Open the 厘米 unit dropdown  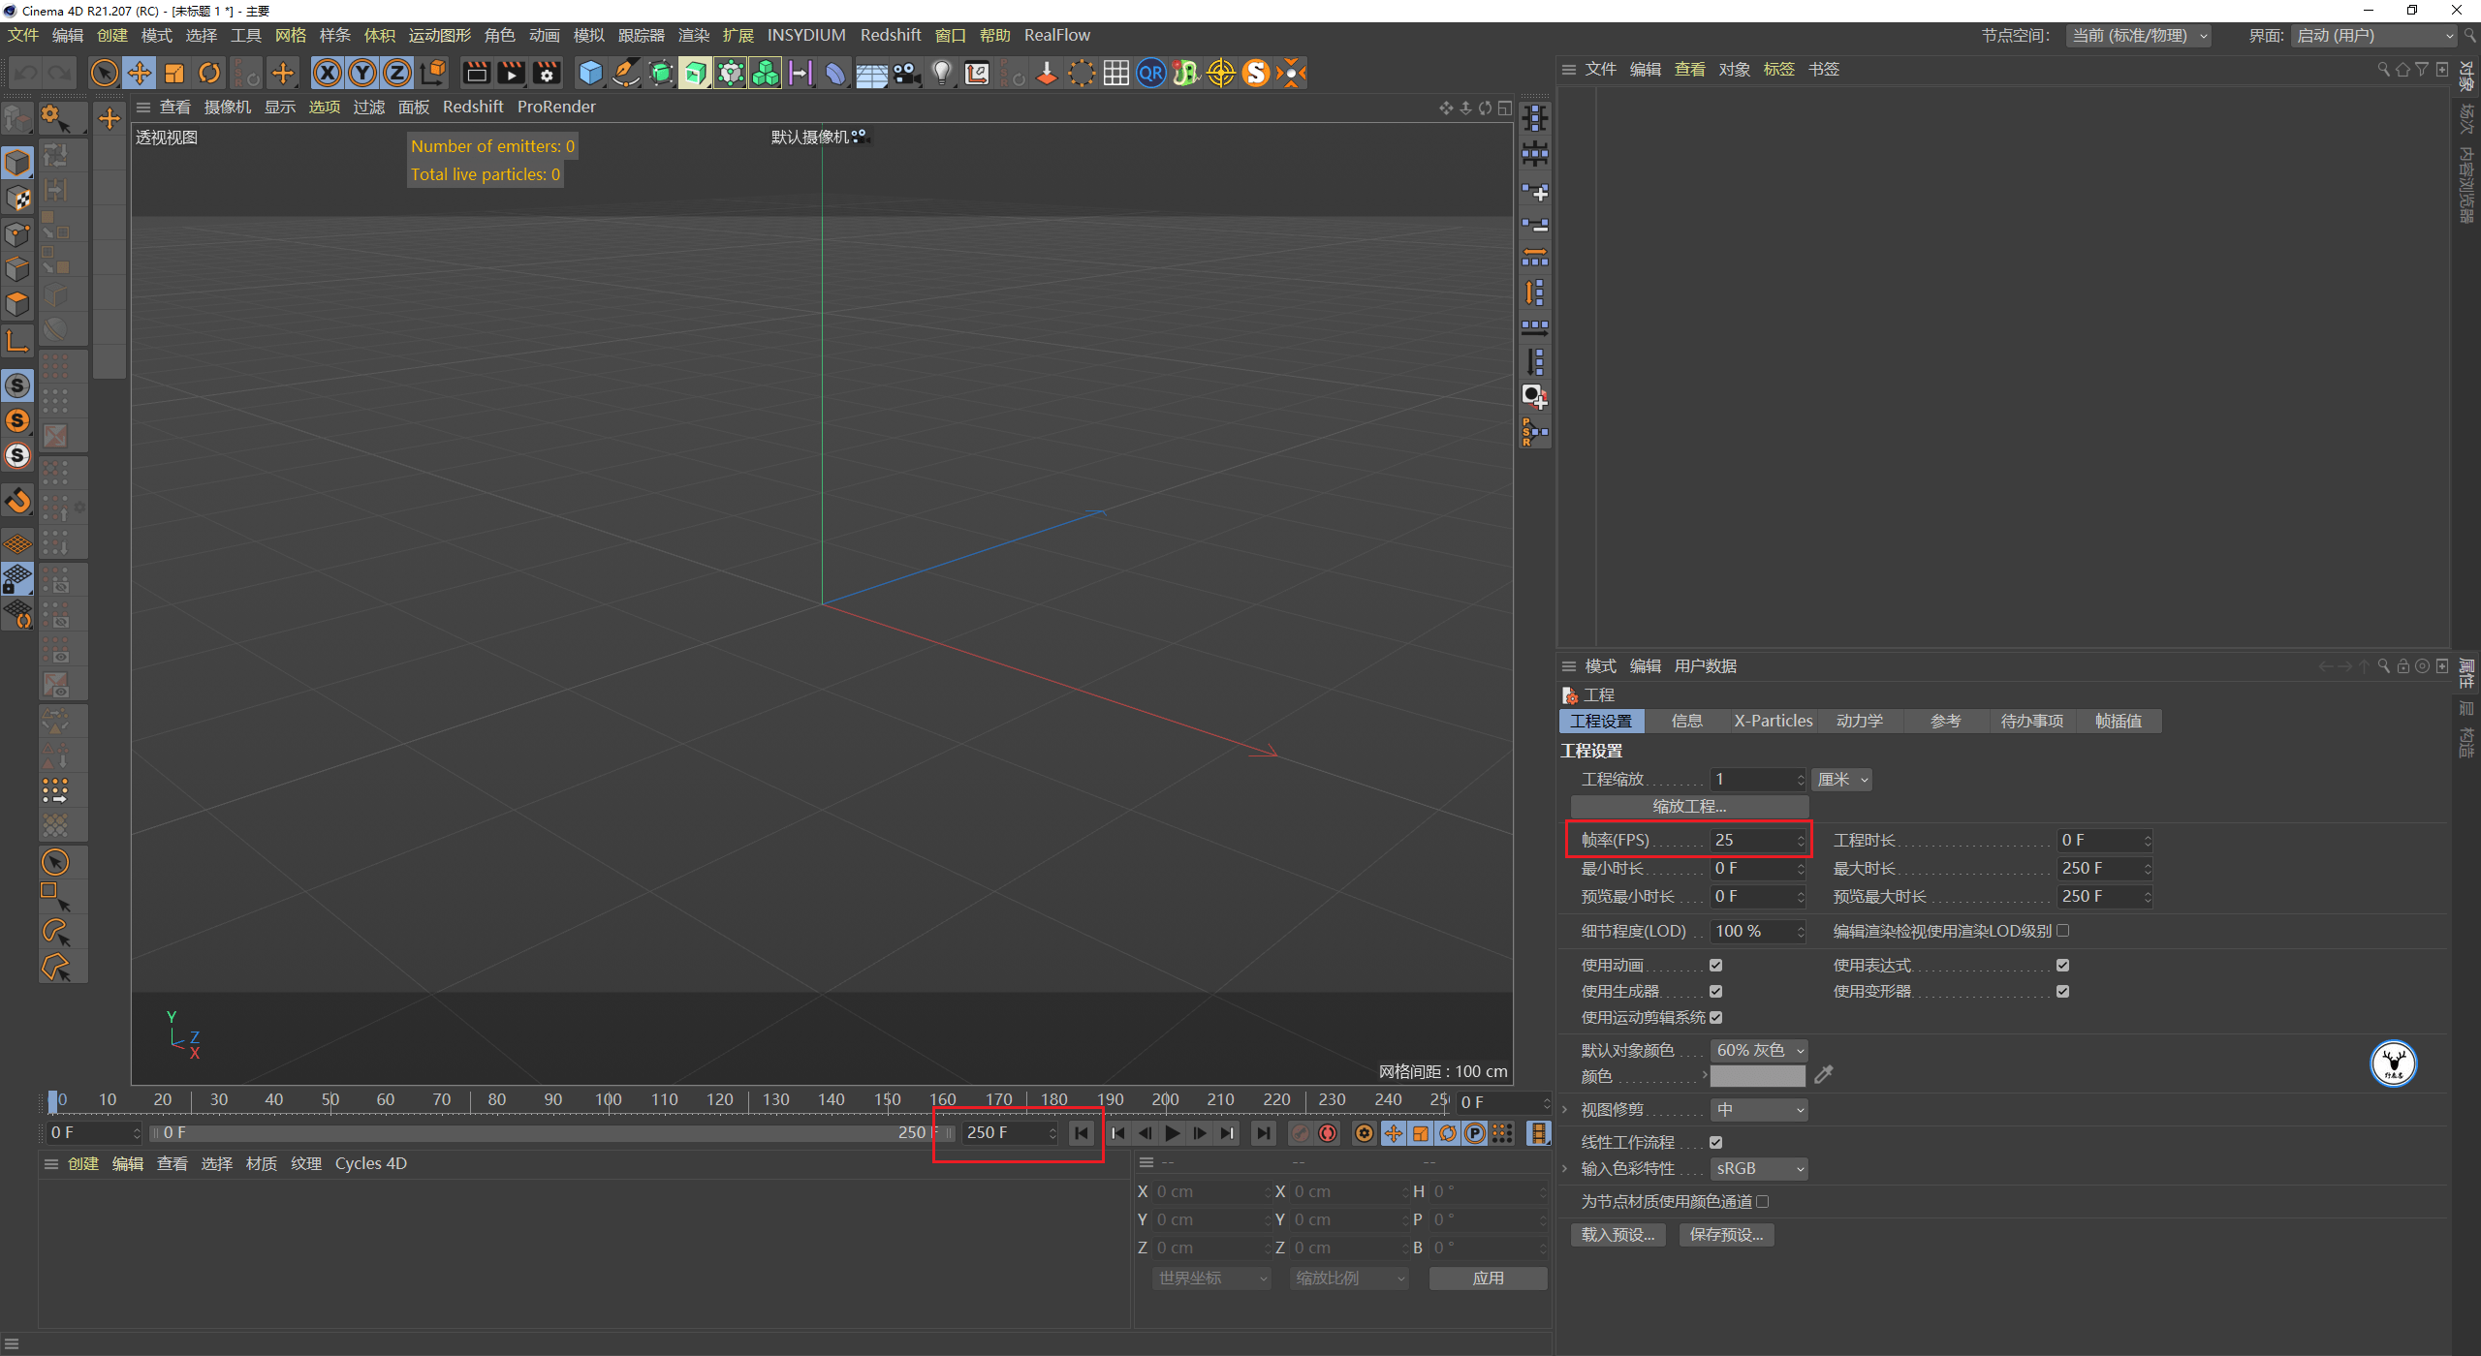pyautogui.click(x=1840, y=779)
